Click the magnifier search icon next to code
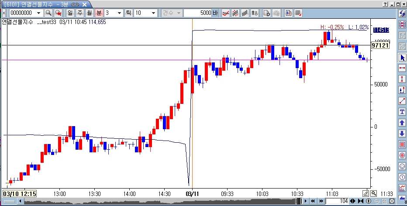 [x=48, y=13]
